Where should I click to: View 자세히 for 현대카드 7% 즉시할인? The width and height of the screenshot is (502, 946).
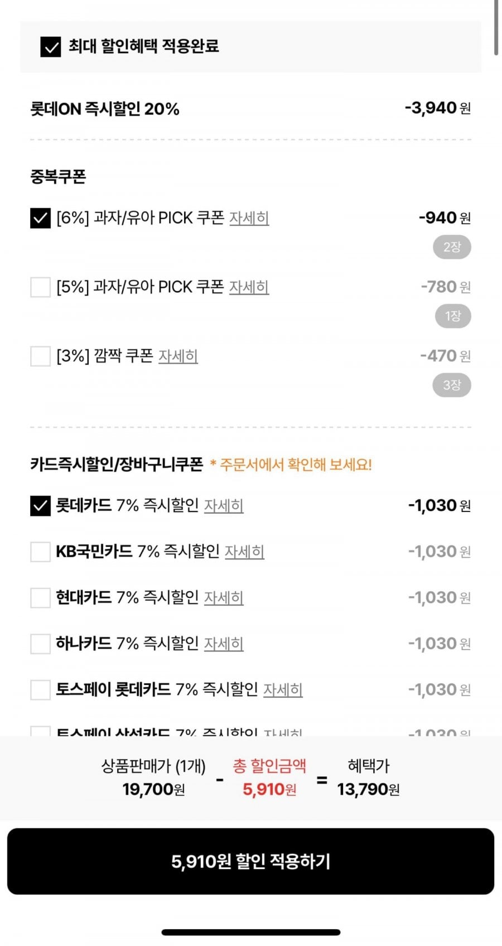pyautogui.click(x=224, y=598)
